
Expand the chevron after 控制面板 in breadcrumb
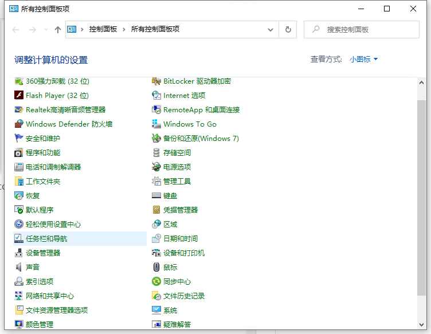(123, 29)
